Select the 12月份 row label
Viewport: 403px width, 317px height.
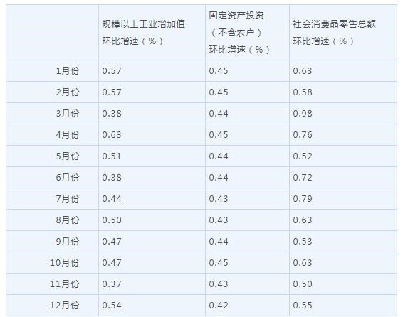[x=65, y=305]
